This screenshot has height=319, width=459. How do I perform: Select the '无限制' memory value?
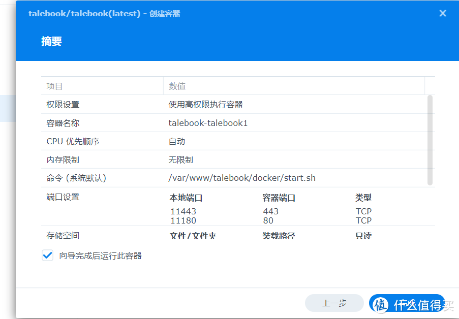click(x=180, y=160)
